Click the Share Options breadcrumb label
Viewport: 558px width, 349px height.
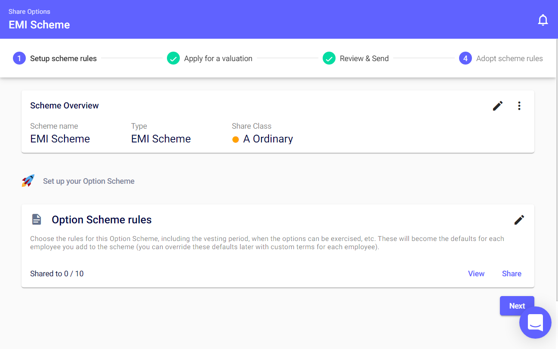(x=29, y=12)
